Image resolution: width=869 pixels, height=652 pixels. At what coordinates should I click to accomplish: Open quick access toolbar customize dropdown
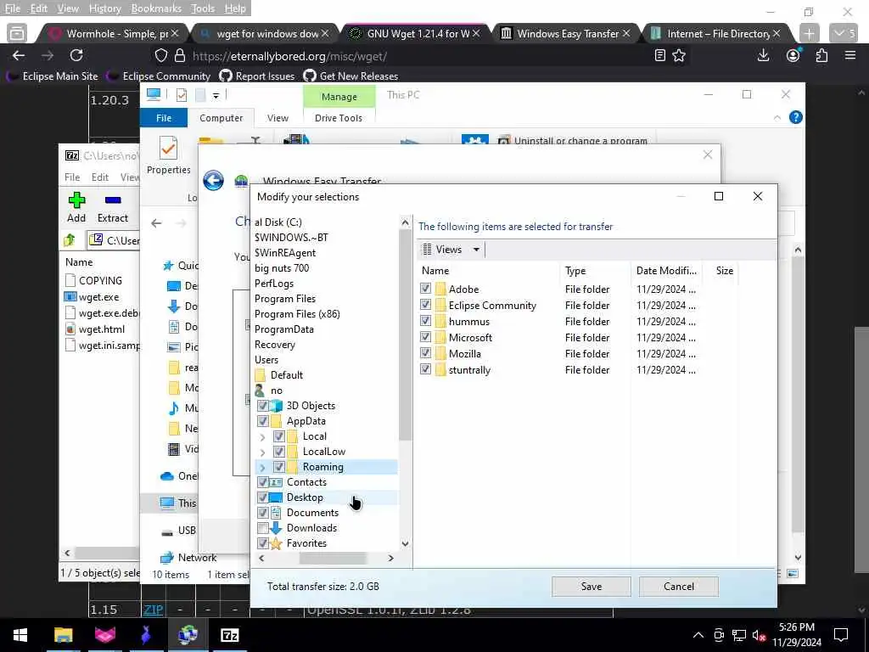point(216,95)
